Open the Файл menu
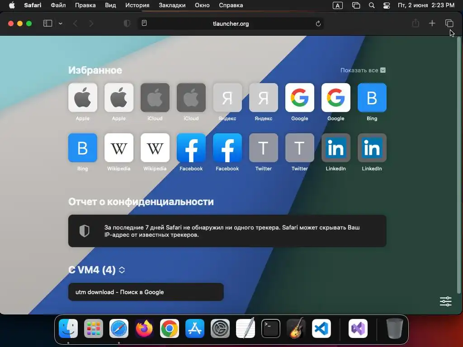The height and width of the screenshot is (347, 463). coord(58,5)
